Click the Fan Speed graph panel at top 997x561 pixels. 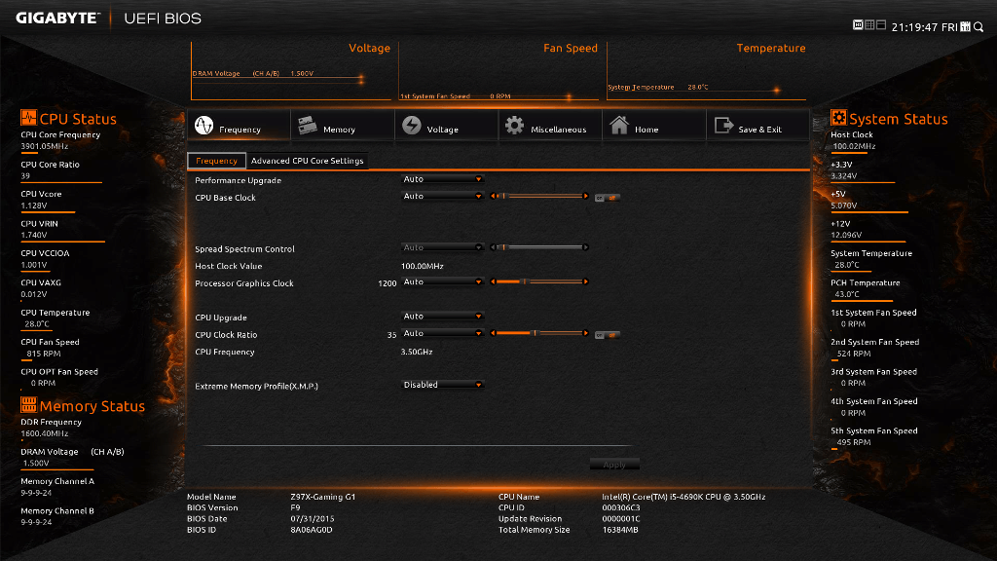click(498, 70)
